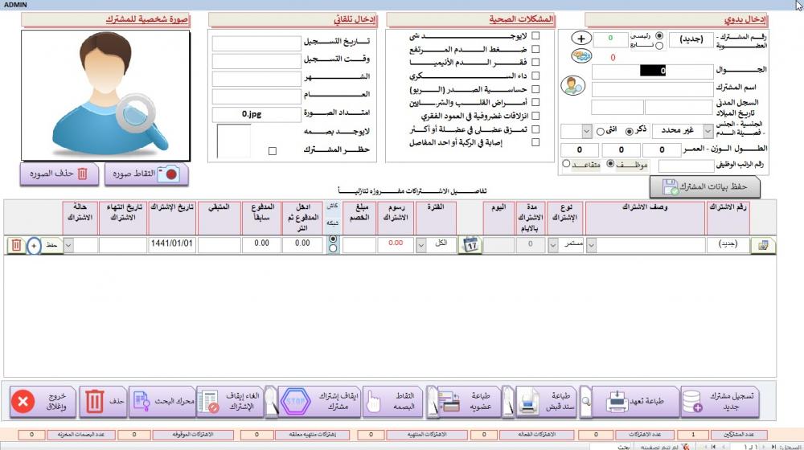The width and height of the screenshot is (804, 450).
Task: Click the pen icon left of طباعة عضويه
Action: coord(432,403)
